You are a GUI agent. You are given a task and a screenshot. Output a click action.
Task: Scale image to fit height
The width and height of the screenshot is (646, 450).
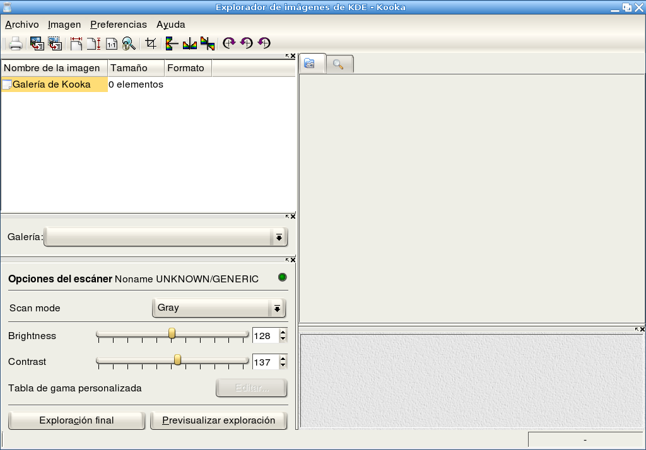pos(94,43)
